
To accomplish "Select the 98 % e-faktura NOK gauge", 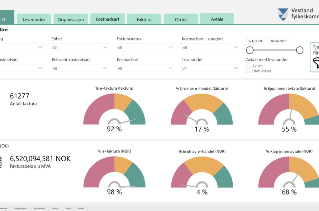I will [x=114, y=172].
